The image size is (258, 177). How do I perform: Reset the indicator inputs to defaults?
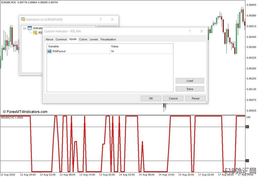click(195, 98)
